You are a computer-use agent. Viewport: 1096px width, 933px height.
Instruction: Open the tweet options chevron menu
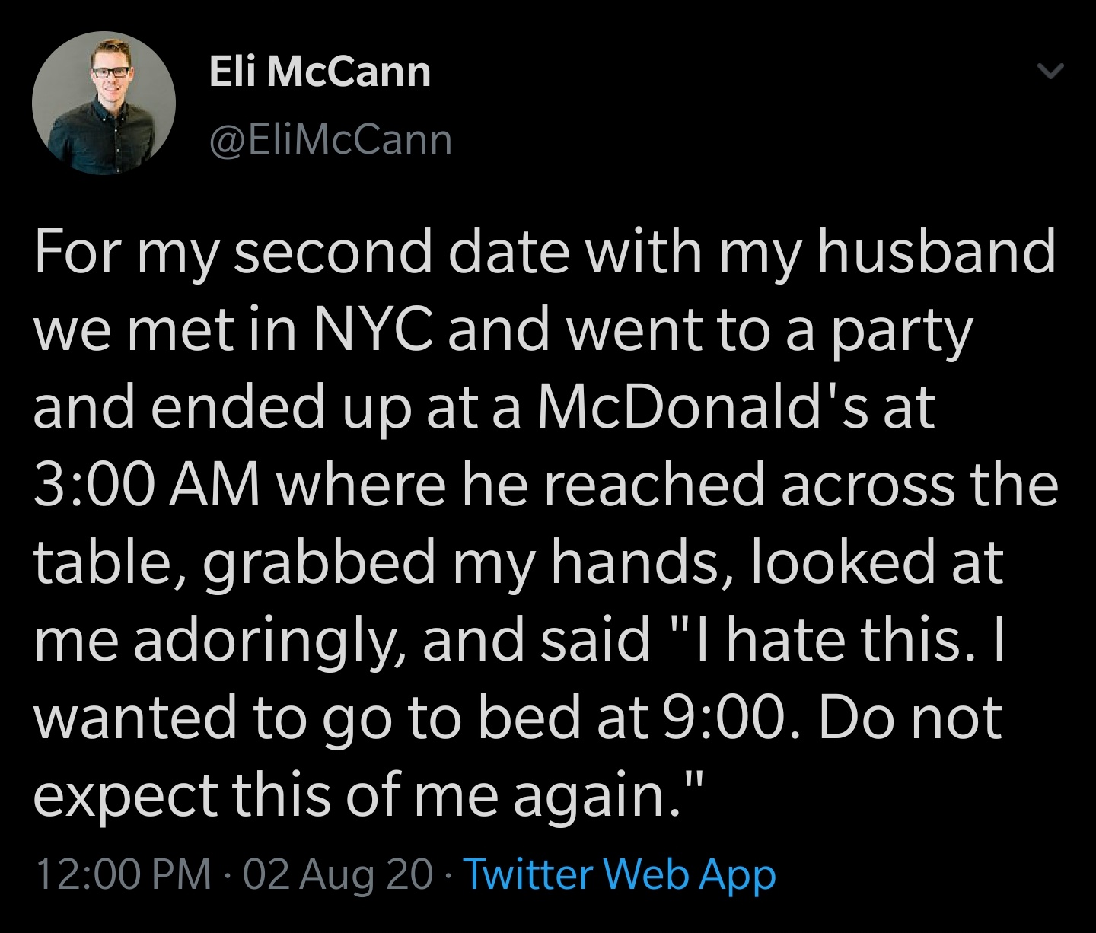click(1051, 72)
